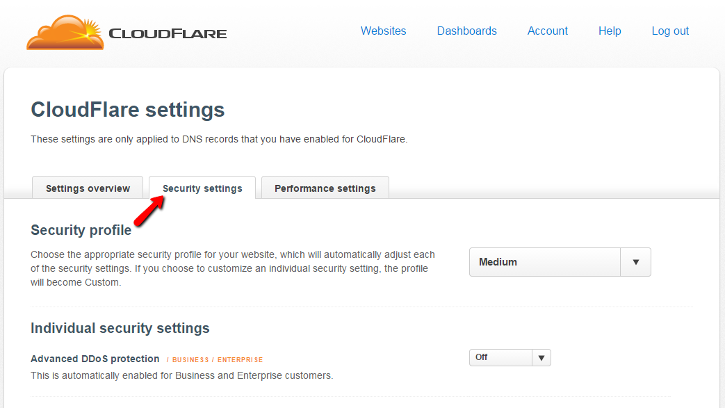Click the automatically enabled for Business text

coord(181,375)
